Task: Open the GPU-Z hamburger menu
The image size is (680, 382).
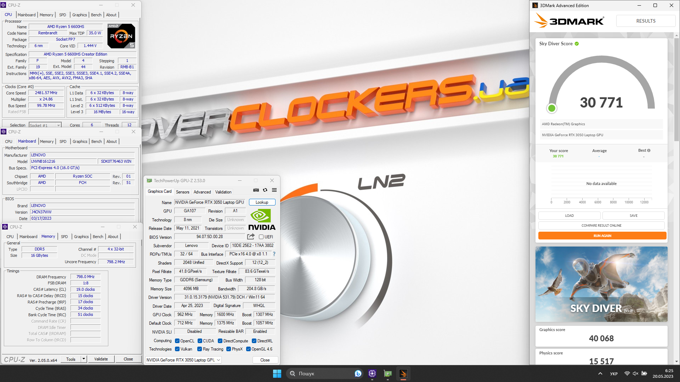Action: (274, 190)
